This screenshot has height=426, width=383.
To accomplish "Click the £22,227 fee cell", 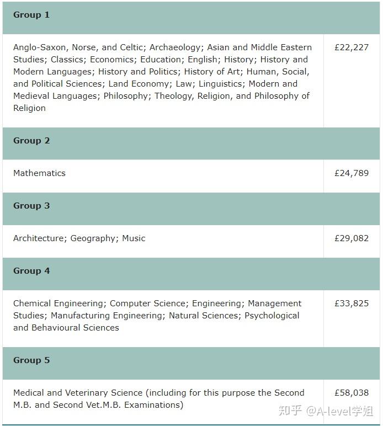I will click(351, 48).
